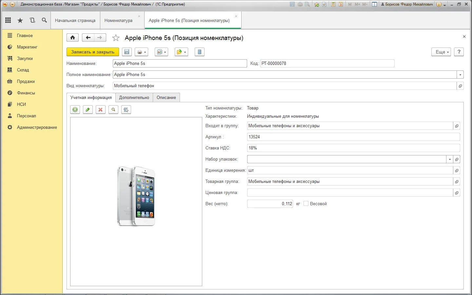The image size is (472, 295).
Task: Open the Закупки section
Action: click(25, 58)
